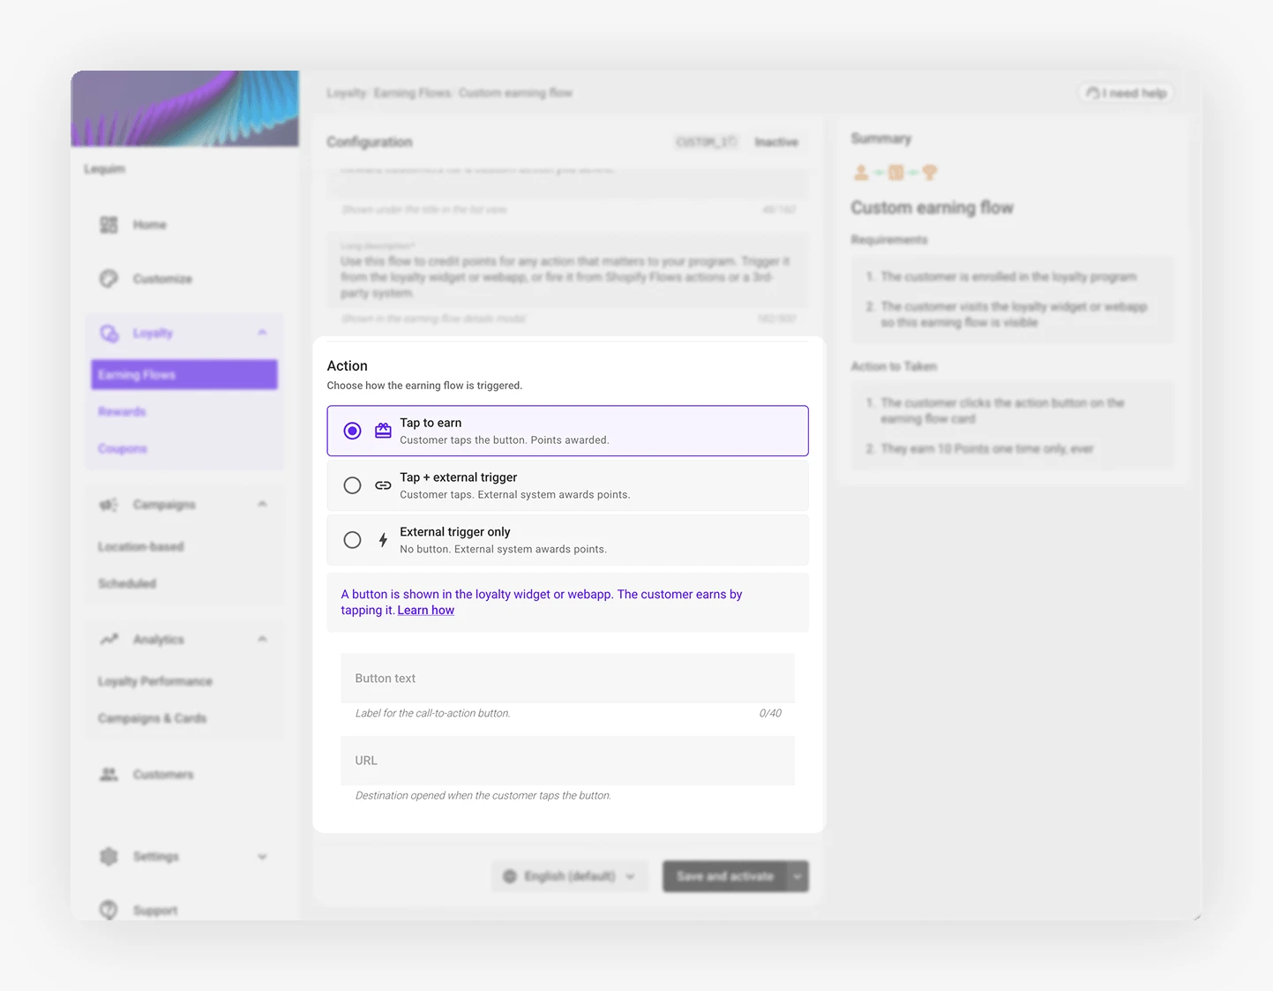Viewport: 1273px width, 991px height.
Task: Open Earning Flows in sidebar
Action: click(184, 375)
